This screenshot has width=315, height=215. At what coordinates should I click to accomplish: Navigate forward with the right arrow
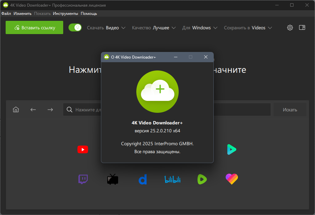click(50, 109)
